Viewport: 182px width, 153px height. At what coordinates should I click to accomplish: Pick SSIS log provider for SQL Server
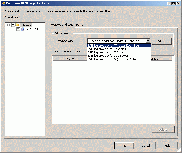[x=119, y=56]
